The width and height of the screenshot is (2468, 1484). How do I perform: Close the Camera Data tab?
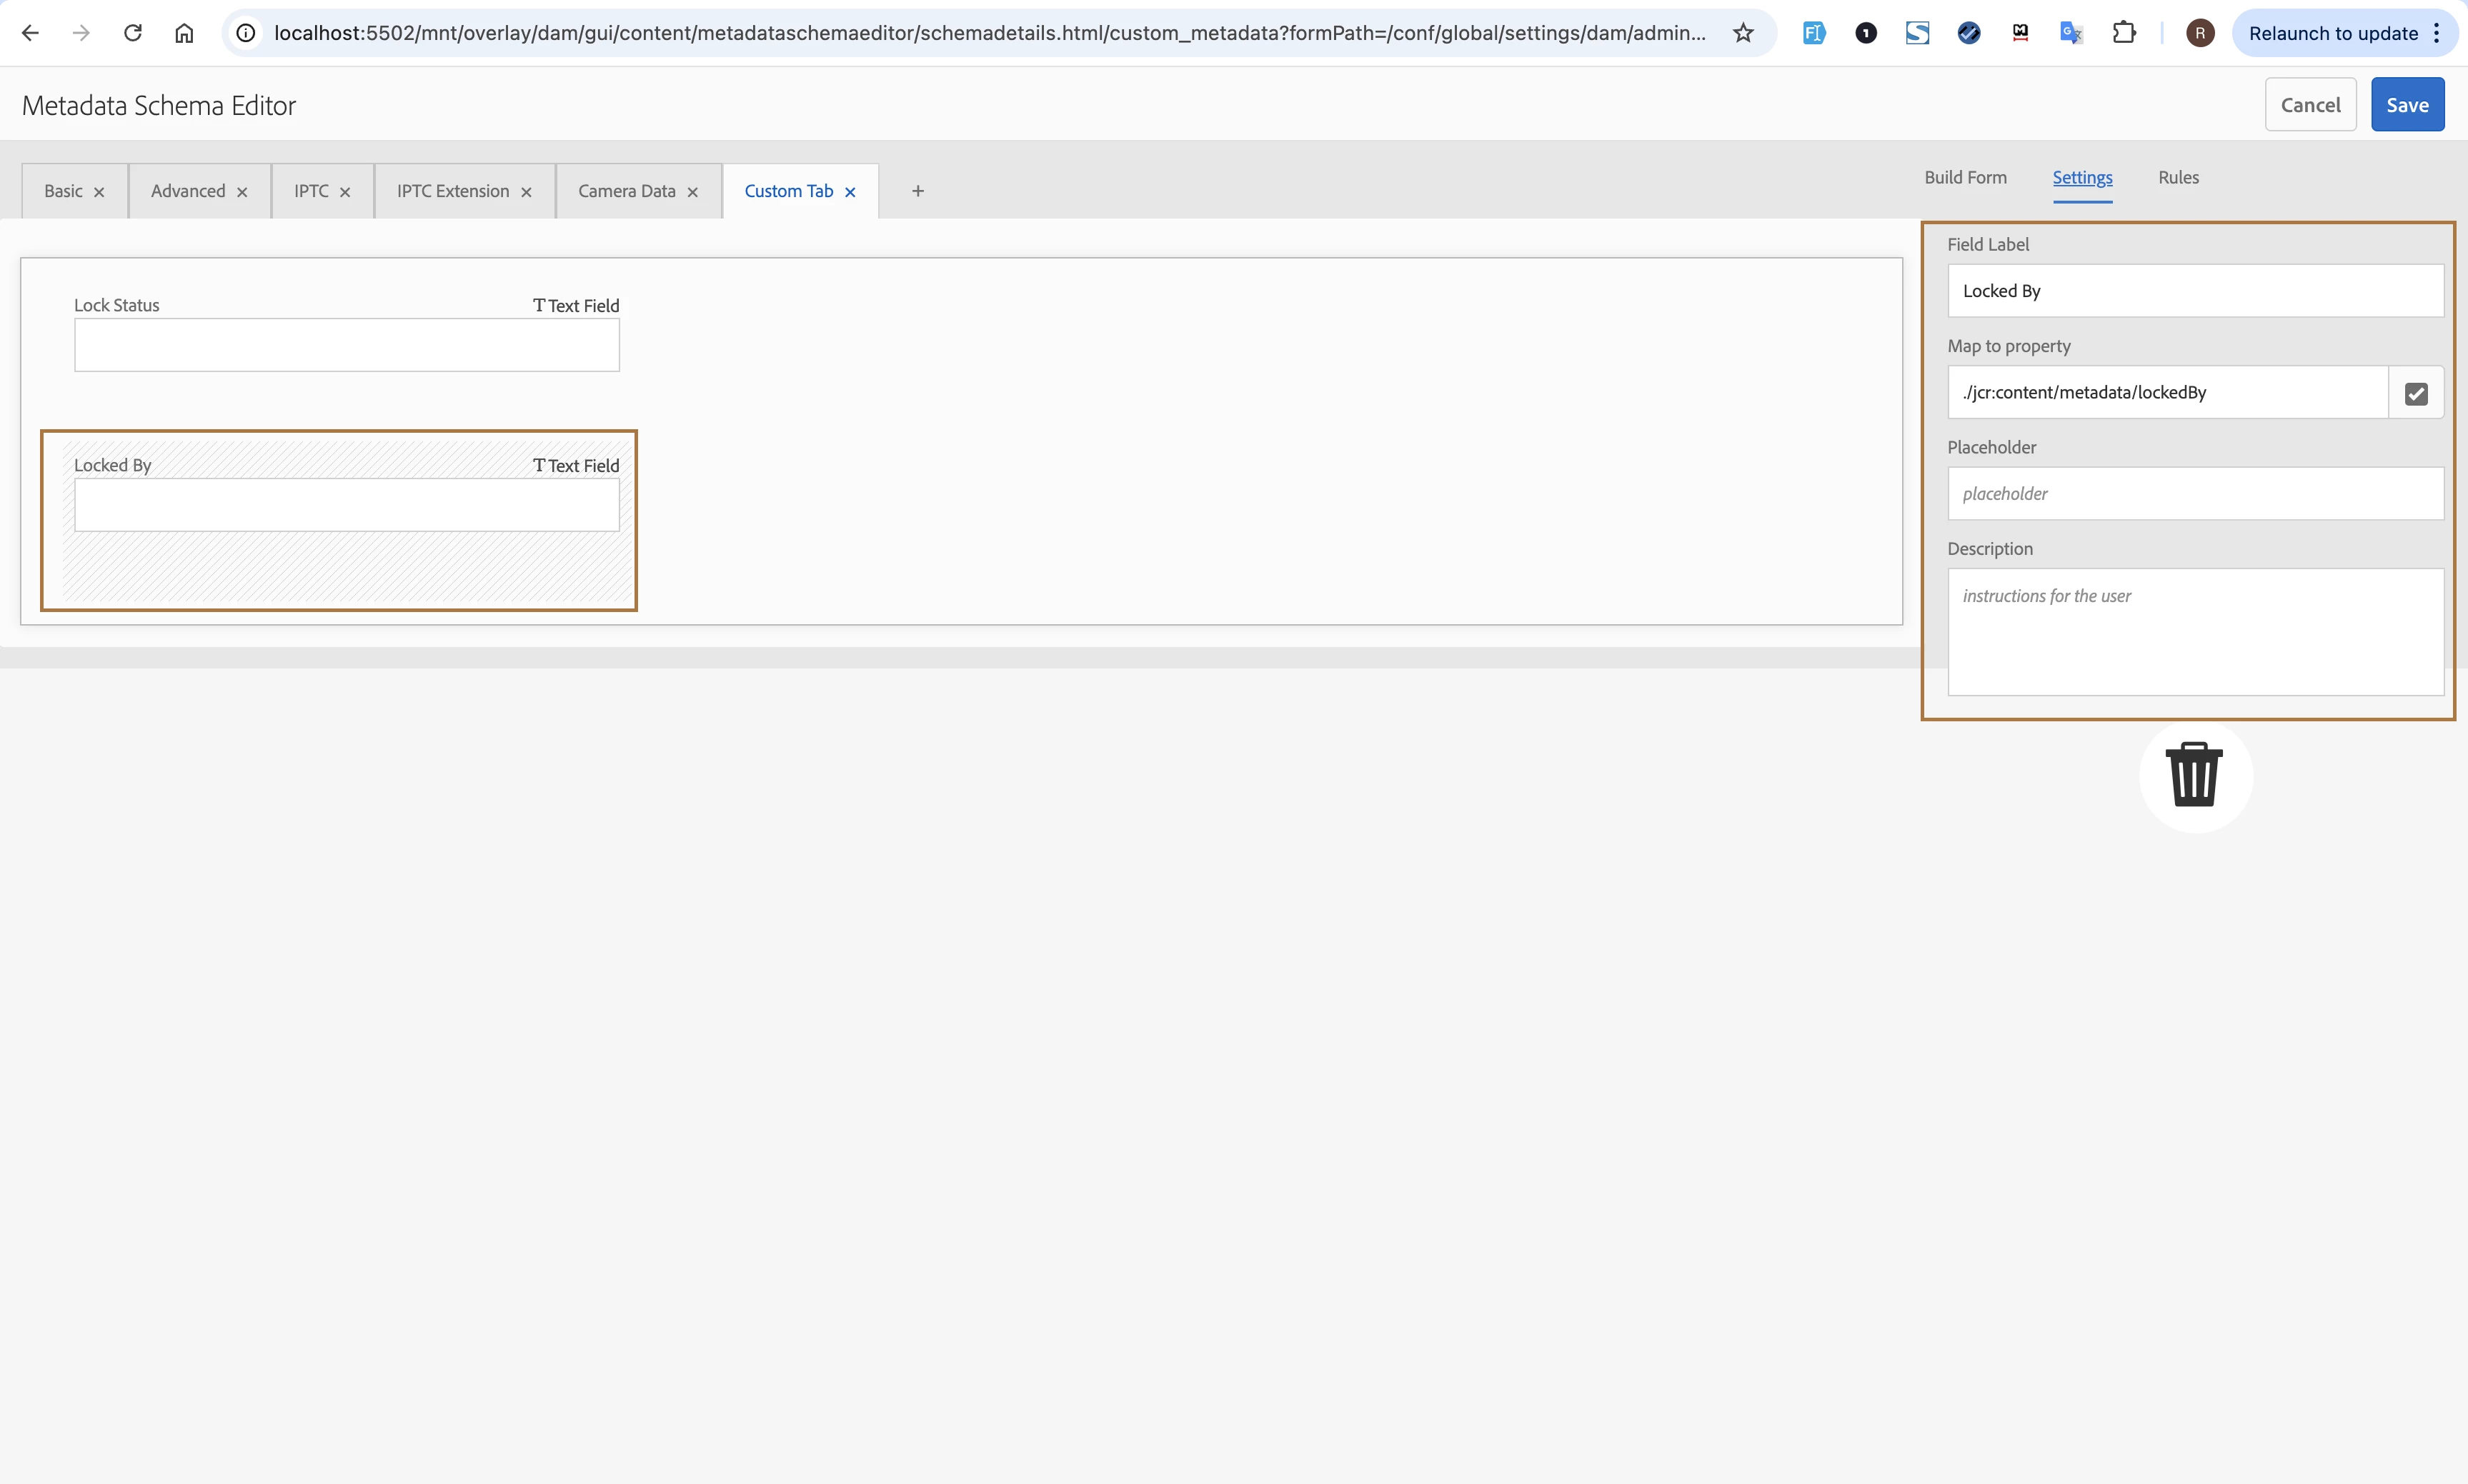[692, 192]
